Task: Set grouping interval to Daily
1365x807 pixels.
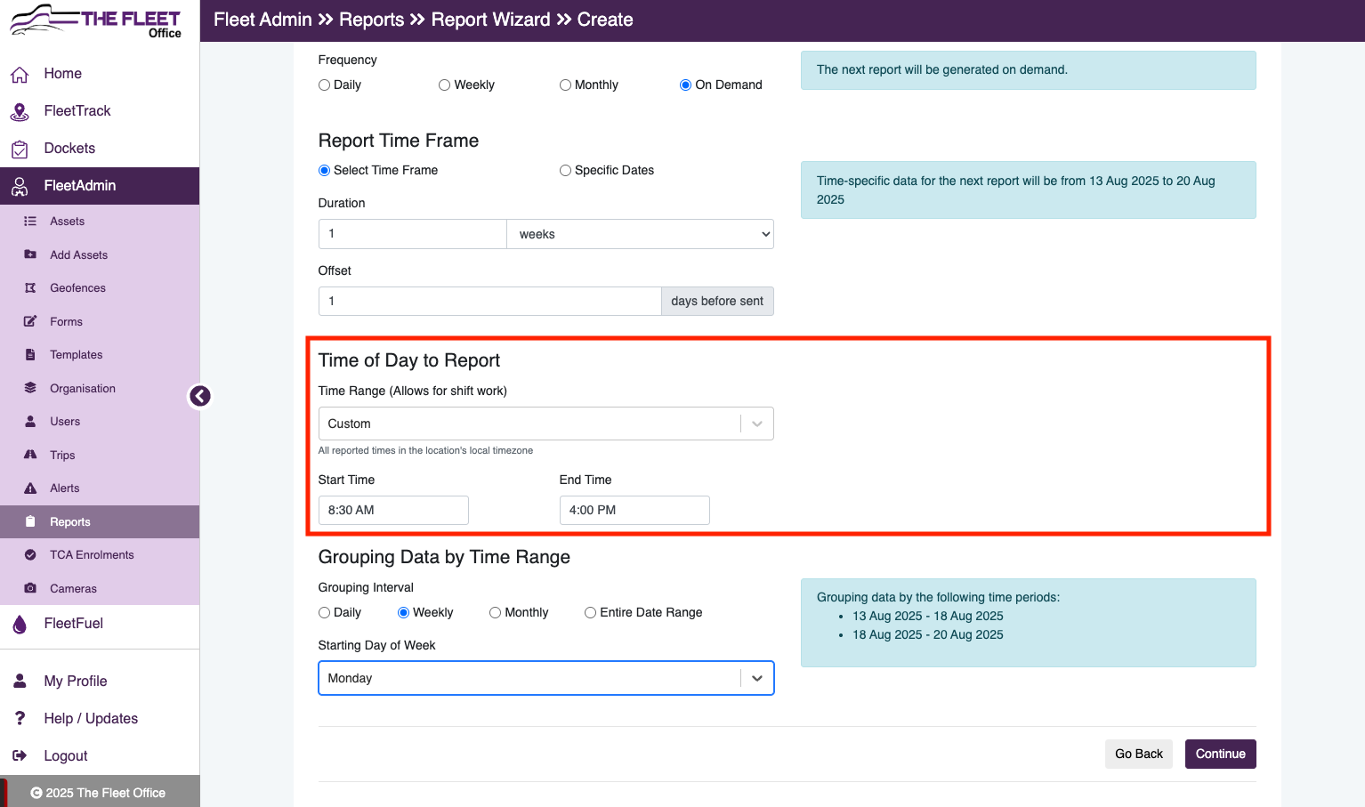Action: (324, 613)
